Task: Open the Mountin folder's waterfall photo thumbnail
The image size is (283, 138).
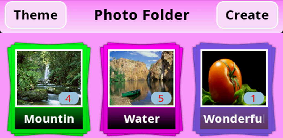Action: coord(49,78)
